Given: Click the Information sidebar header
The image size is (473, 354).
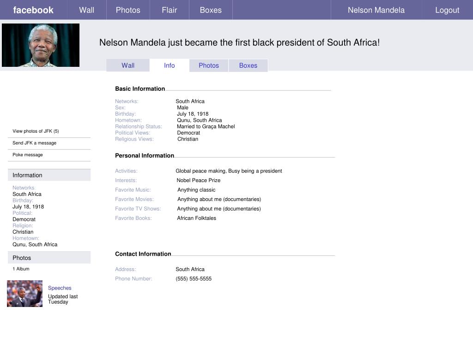Looking at the screenshot, I should click(49, 175).
